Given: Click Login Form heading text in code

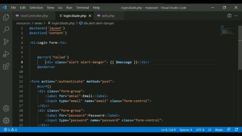Looking at the screenshot, I should [47, 43].
